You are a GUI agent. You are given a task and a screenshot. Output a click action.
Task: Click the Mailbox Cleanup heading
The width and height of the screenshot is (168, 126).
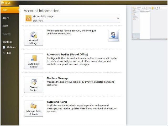coord(57,78)
